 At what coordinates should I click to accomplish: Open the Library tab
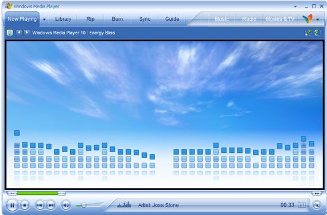coord(63,19)
